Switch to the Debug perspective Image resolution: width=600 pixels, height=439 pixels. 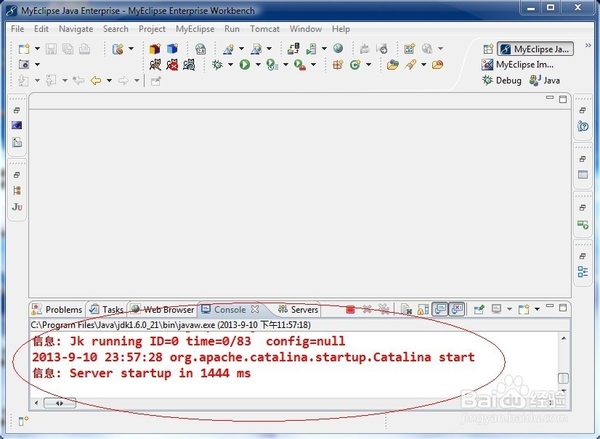[x=502, y=81]
